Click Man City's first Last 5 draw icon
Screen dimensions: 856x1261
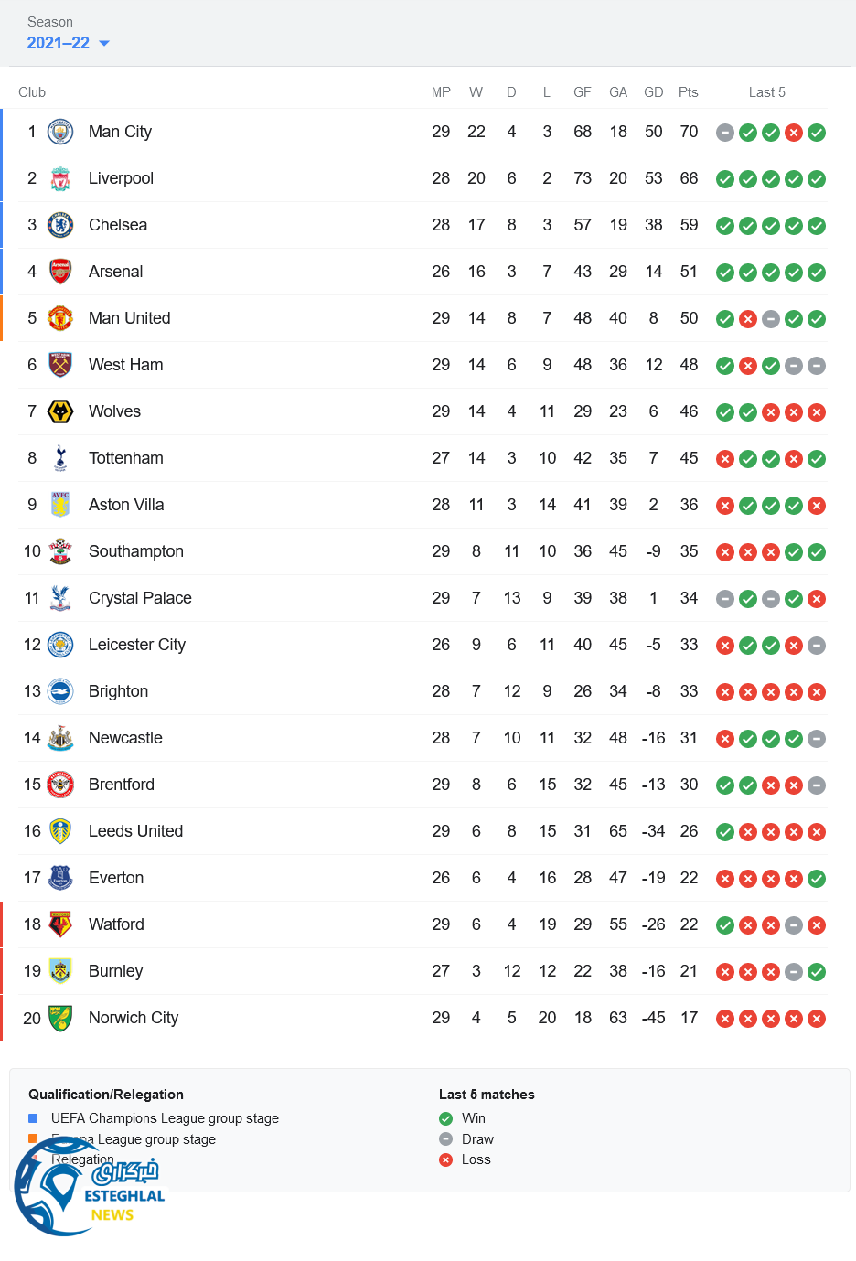coord(725,133)
